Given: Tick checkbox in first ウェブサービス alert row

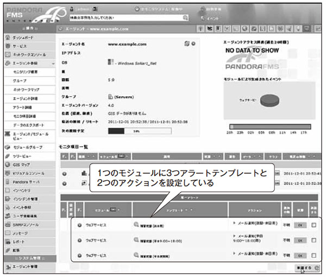Looking at the screenshot, I should (x=314, y=225).
